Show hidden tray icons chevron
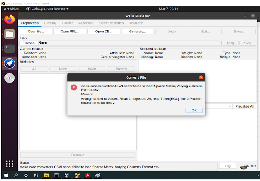260x181 pixels. click(x=259, y=175)
